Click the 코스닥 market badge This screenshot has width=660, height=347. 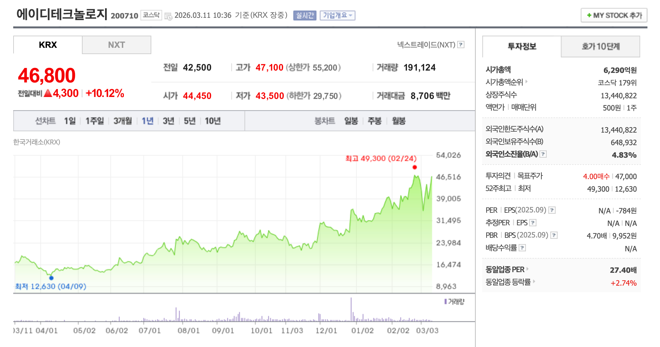(151, 15)
